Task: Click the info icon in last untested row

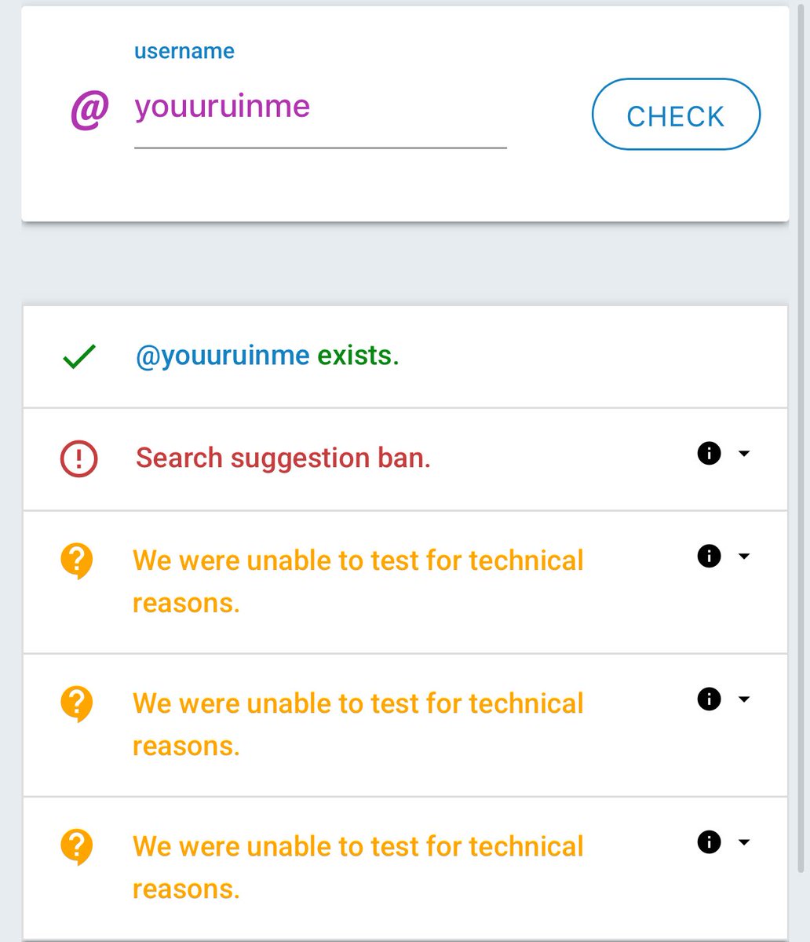Action: click(709, 842)
